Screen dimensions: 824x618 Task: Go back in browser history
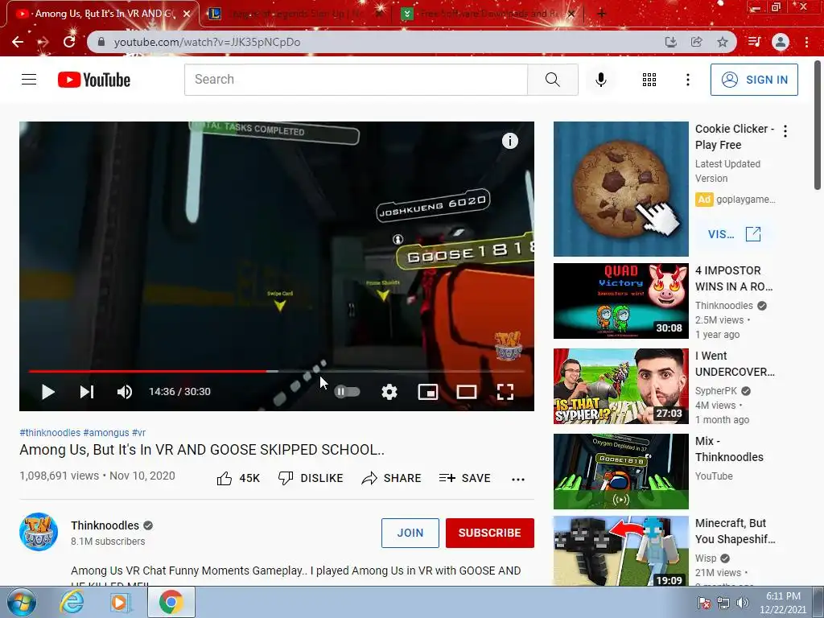18,42
